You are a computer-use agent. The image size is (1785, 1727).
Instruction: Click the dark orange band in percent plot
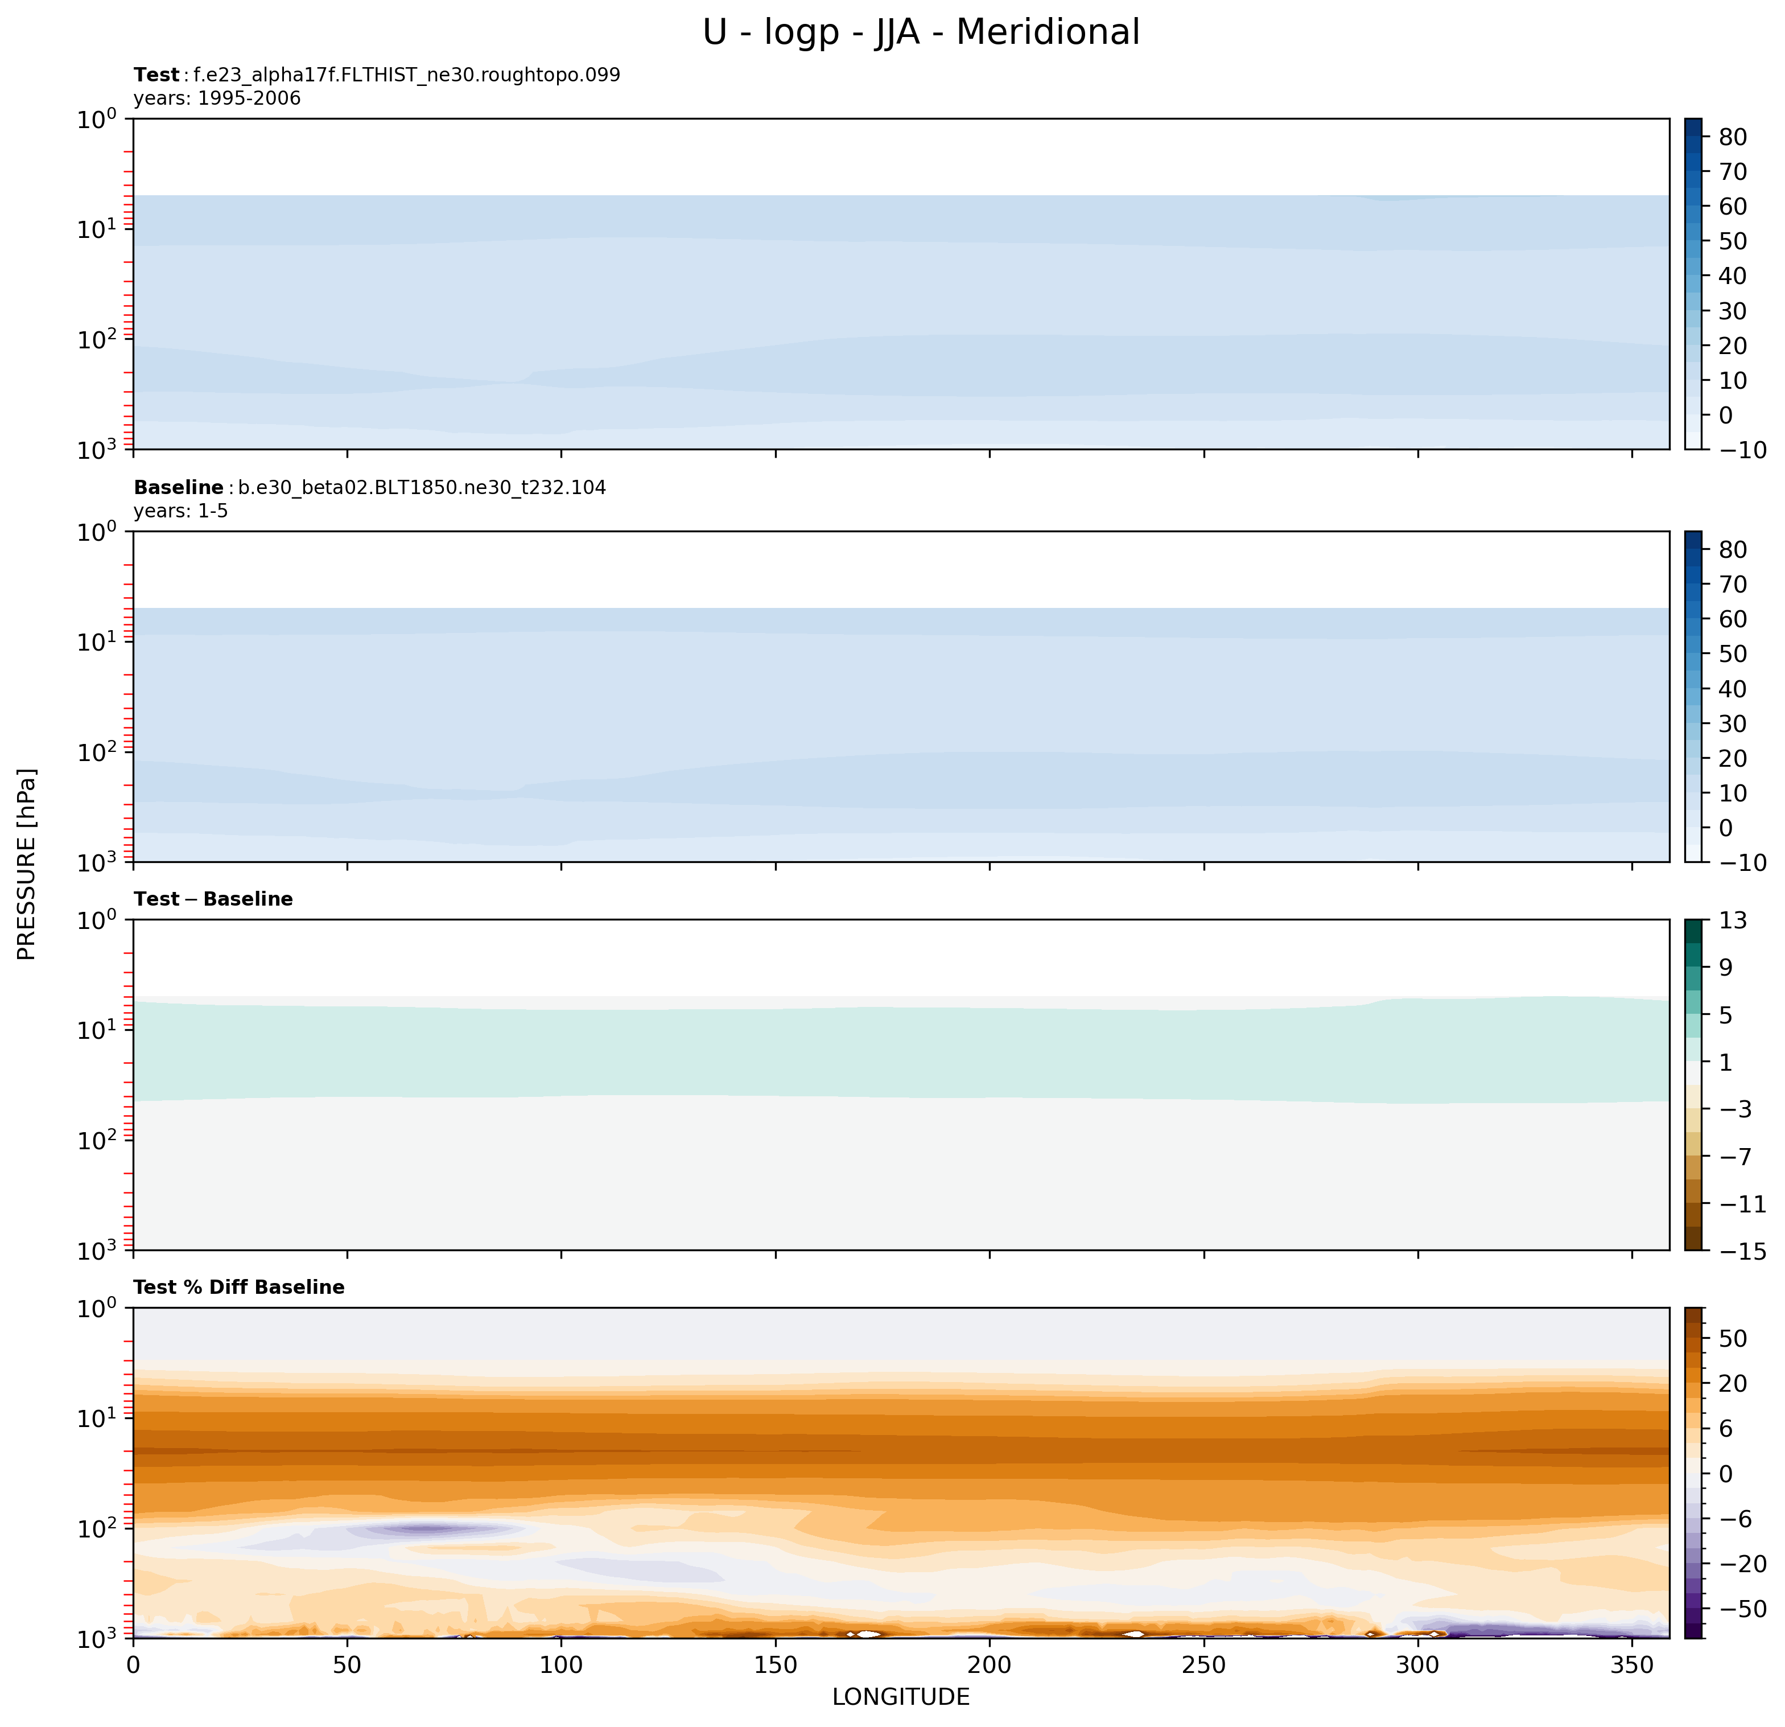point(901,1452)
